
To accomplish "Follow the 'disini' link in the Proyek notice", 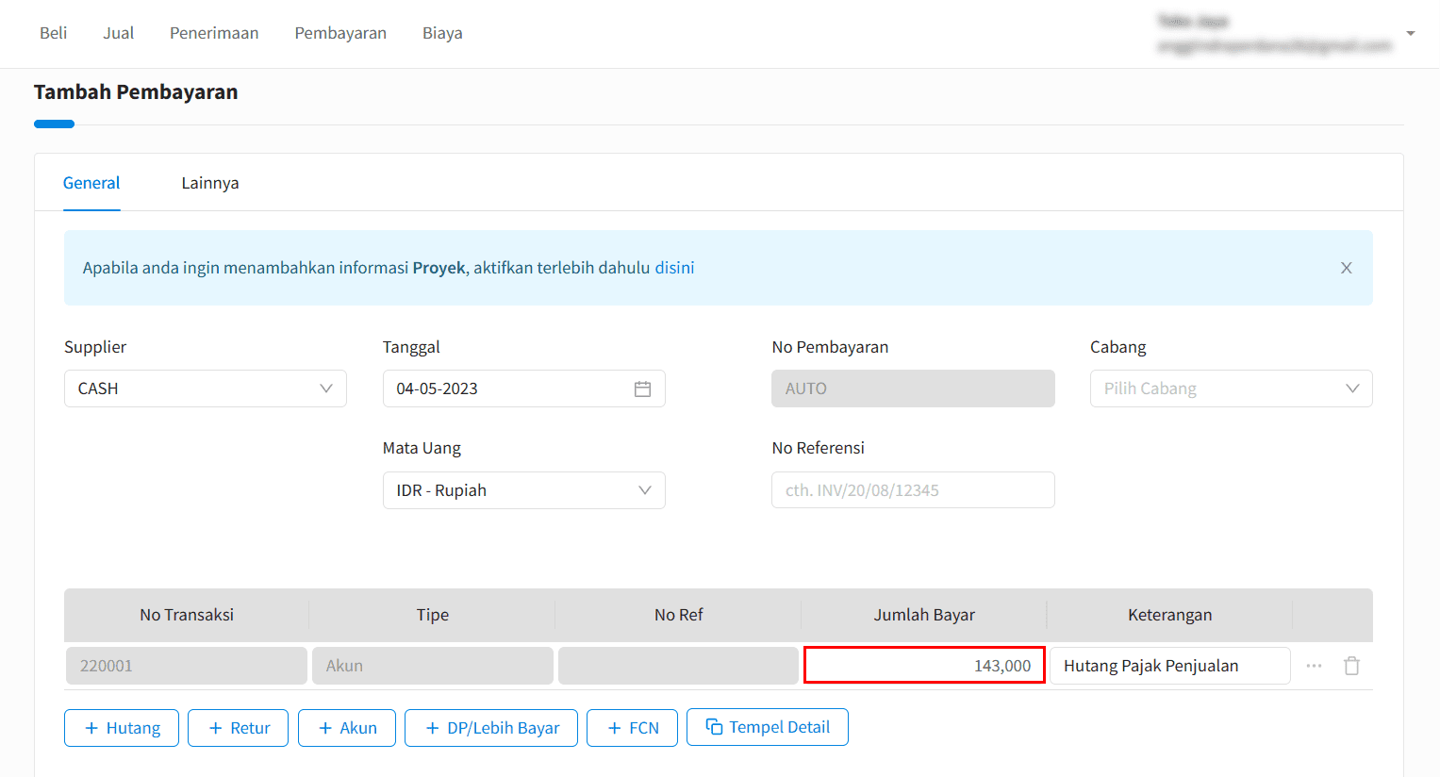I will (674, 268).
